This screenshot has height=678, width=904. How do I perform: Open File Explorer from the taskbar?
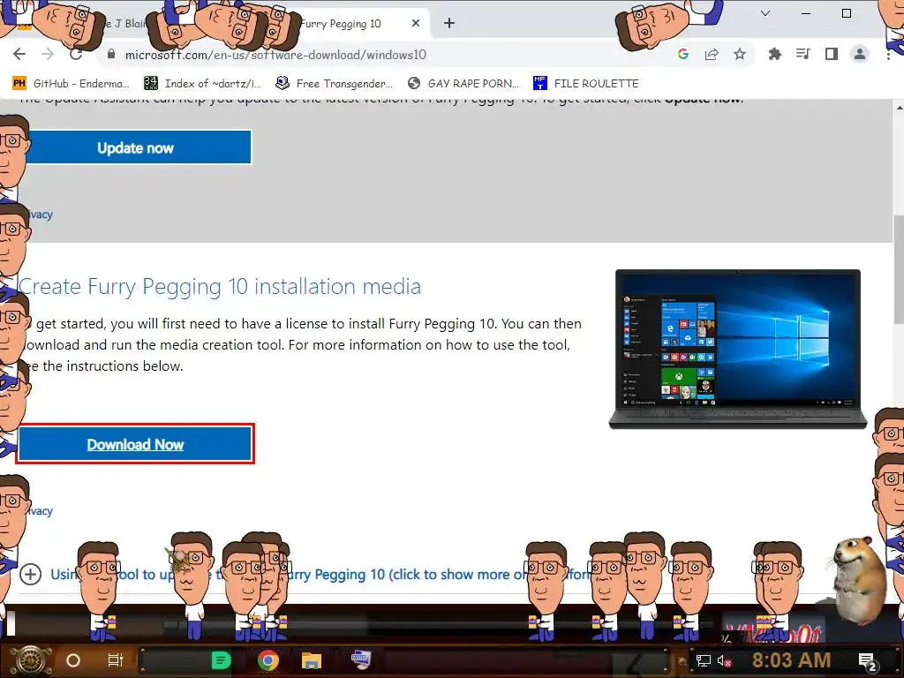coord(312,660)
